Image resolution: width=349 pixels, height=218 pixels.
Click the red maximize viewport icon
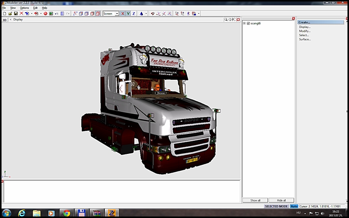[238, 20]
